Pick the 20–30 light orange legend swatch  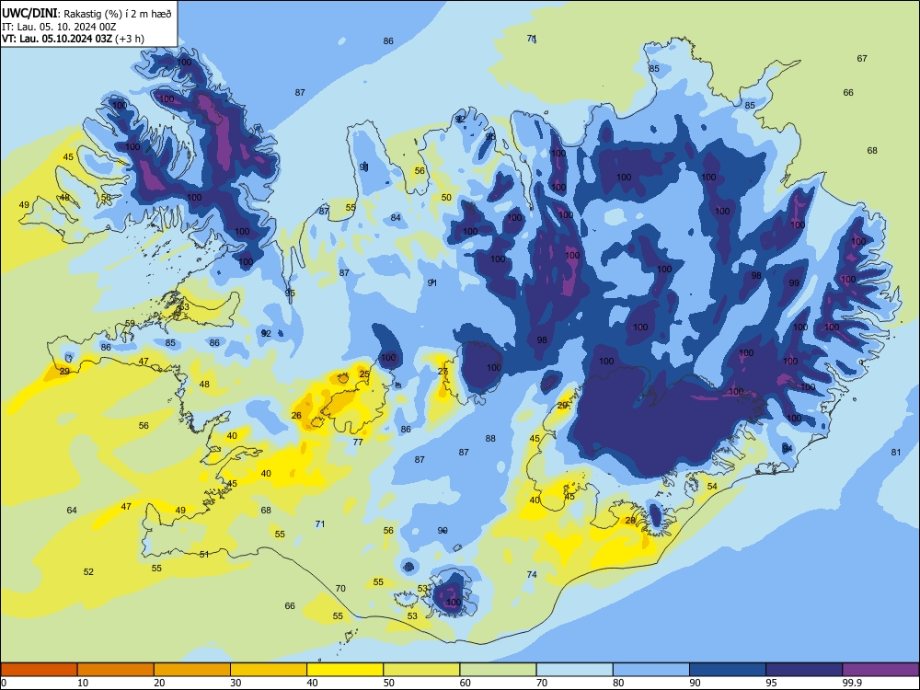192,670
